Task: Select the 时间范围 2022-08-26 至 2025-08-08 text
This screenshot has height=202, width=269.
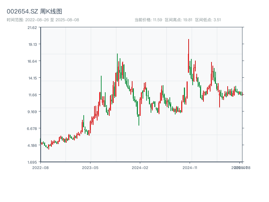Action: [x=43, y=20]
